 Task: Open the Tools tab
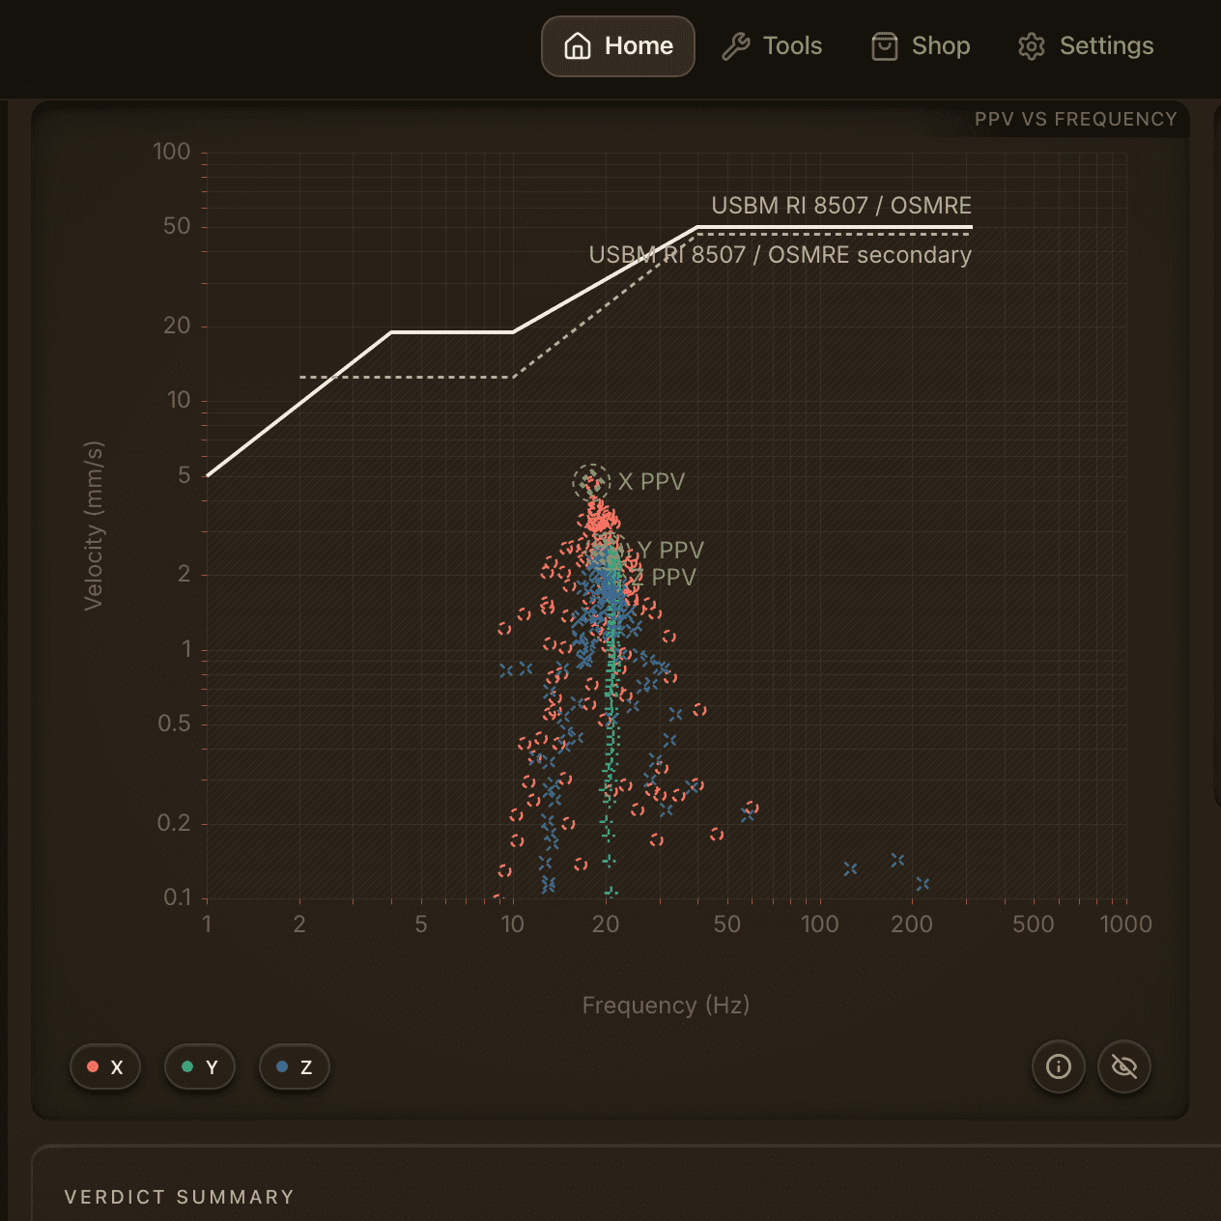click(773, 46)
